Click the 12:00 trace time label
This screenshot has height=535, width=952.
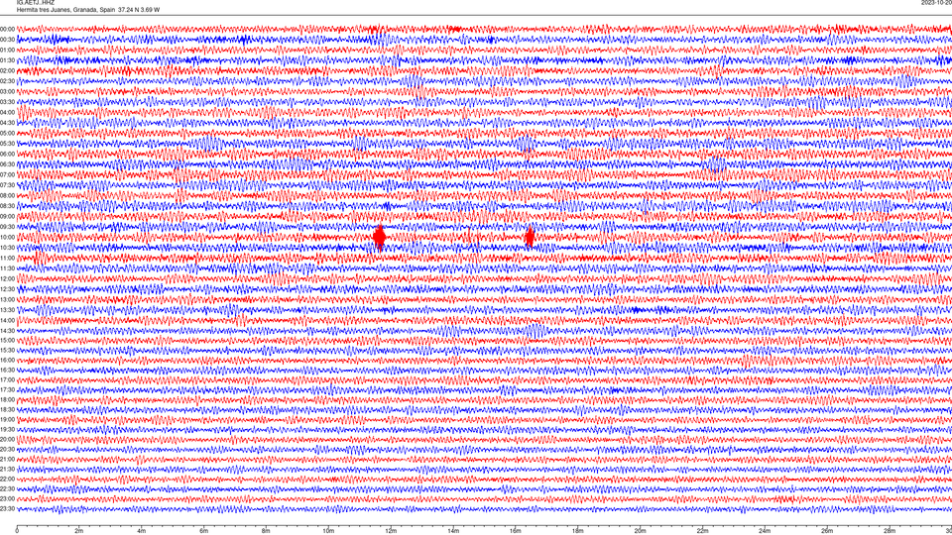(7, 279)
